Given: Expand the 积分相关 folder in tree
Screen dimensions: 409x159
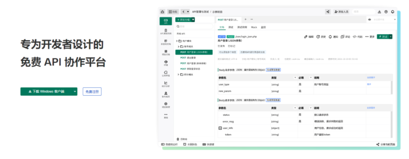Looking at the screenshot, I should pyautogui.click(x=178, y=74).
